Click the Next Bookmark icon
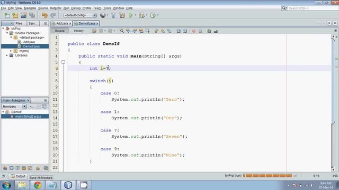The height and width of the screenshot is (190, 339). point(163,31)
